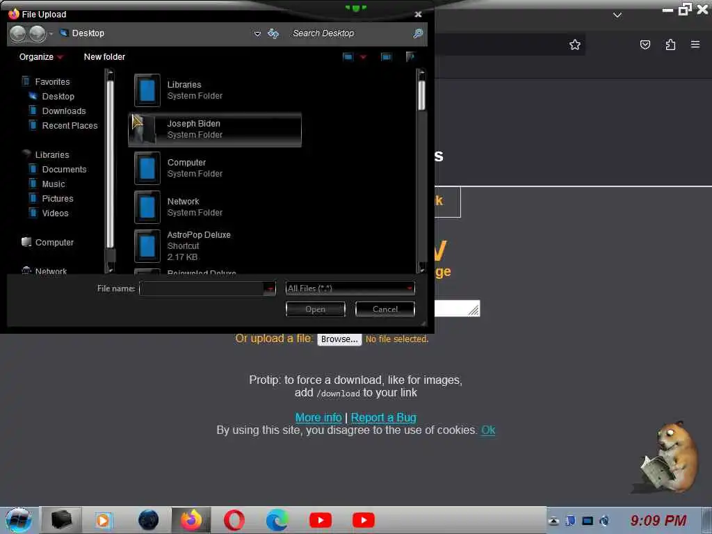Open Firefox extensions puzzle icon

coord(670,44)
